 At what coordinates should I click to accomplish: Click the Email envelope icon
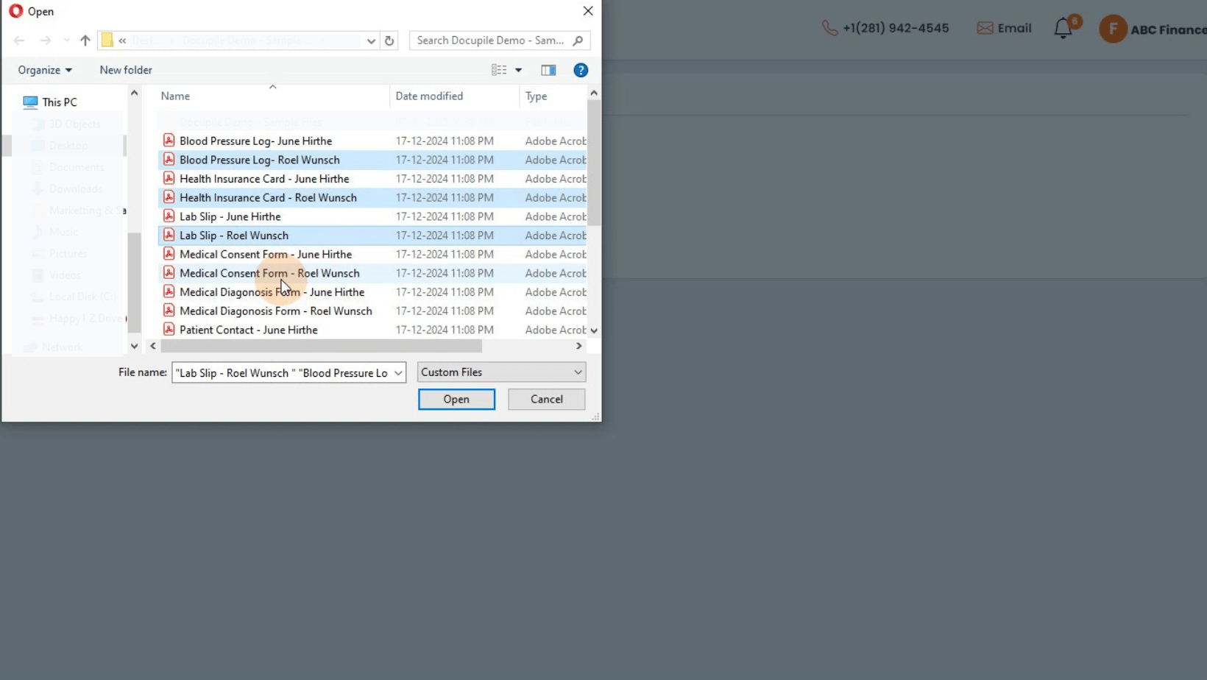click(x=985, y=29)
